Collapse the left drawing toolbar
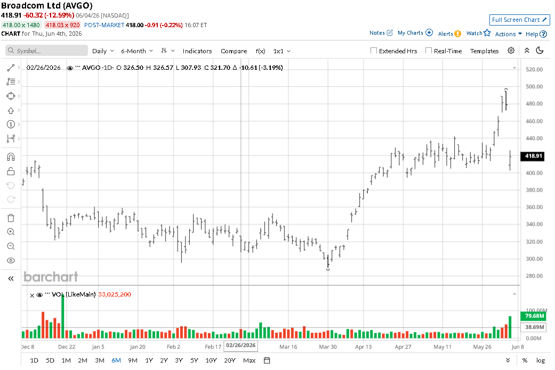The image size is (555, 370). pos(11,279)
